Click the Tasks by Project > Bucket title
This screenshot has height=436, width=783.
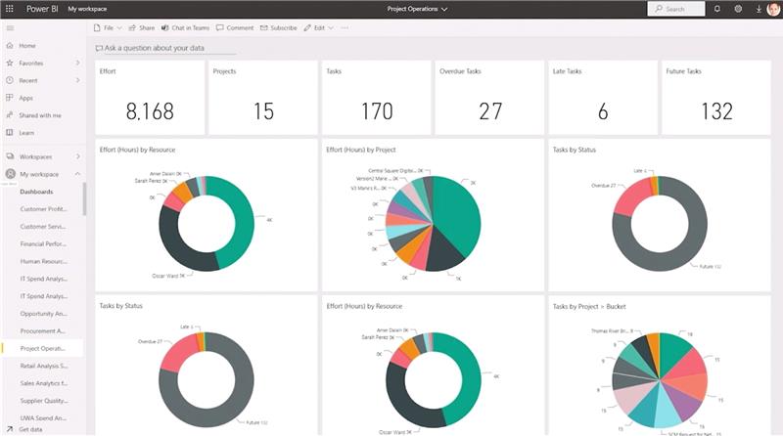tap(589, 306)
